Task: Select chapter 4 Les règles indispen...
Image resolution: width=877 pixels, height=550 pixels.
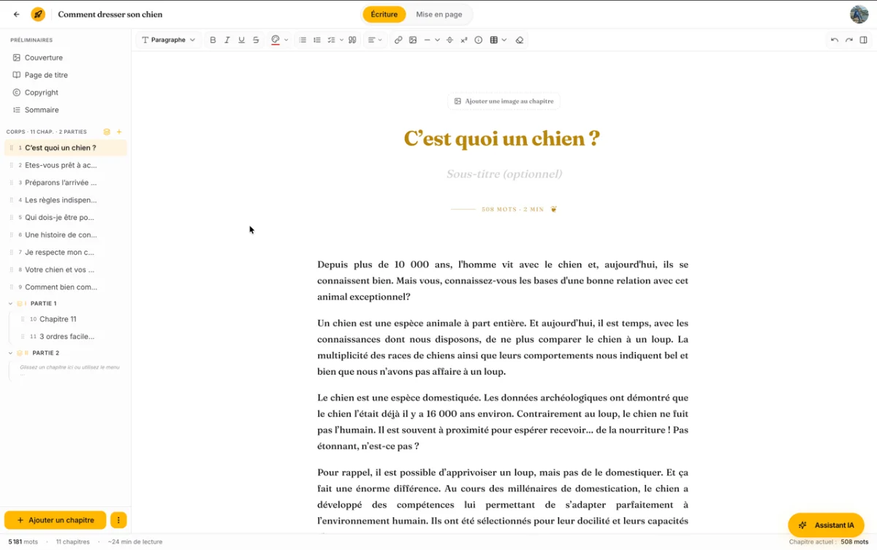Action: click(x=66, y=200)
